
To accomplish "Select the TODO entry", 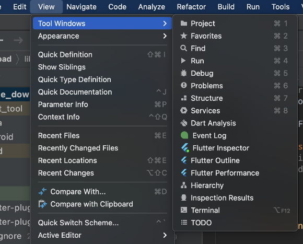I will (235, 223).
